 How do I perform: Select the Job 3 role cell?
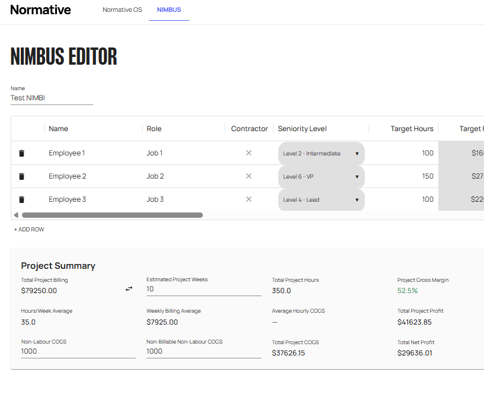pos(155,199)
